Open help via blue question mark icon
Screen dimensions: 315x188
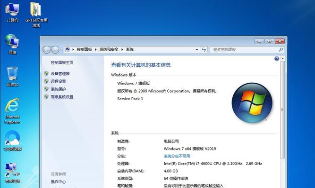click(277, 59)
